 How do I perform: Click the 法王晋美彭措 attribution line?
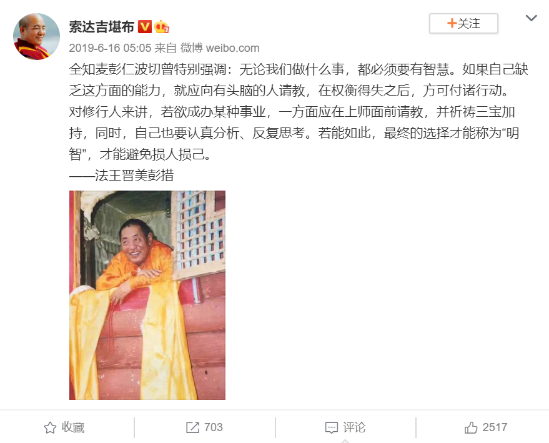(x=122, y=176)
